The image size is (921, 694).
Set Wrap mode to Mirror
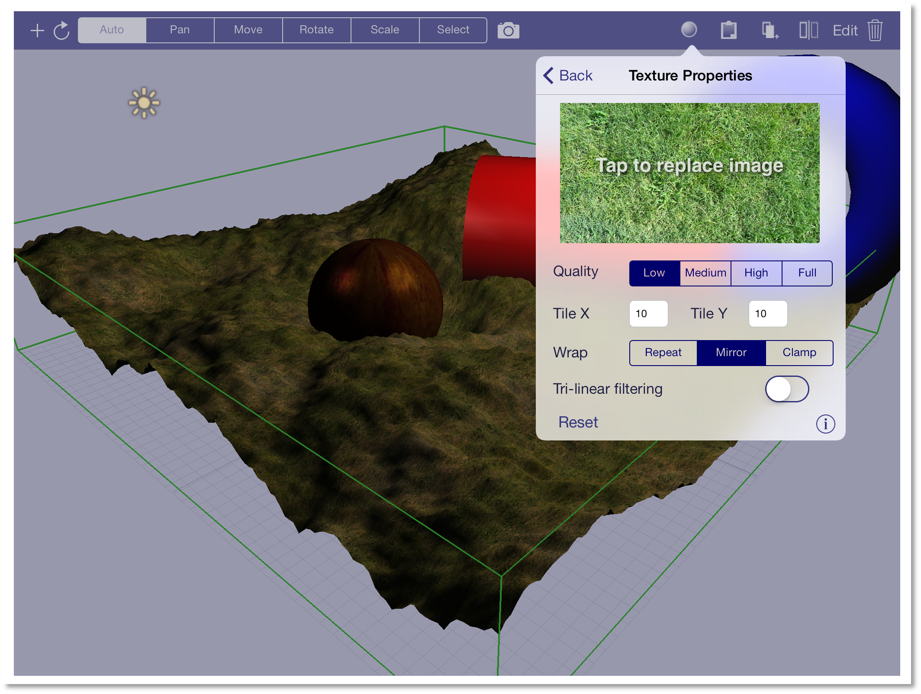731,353
